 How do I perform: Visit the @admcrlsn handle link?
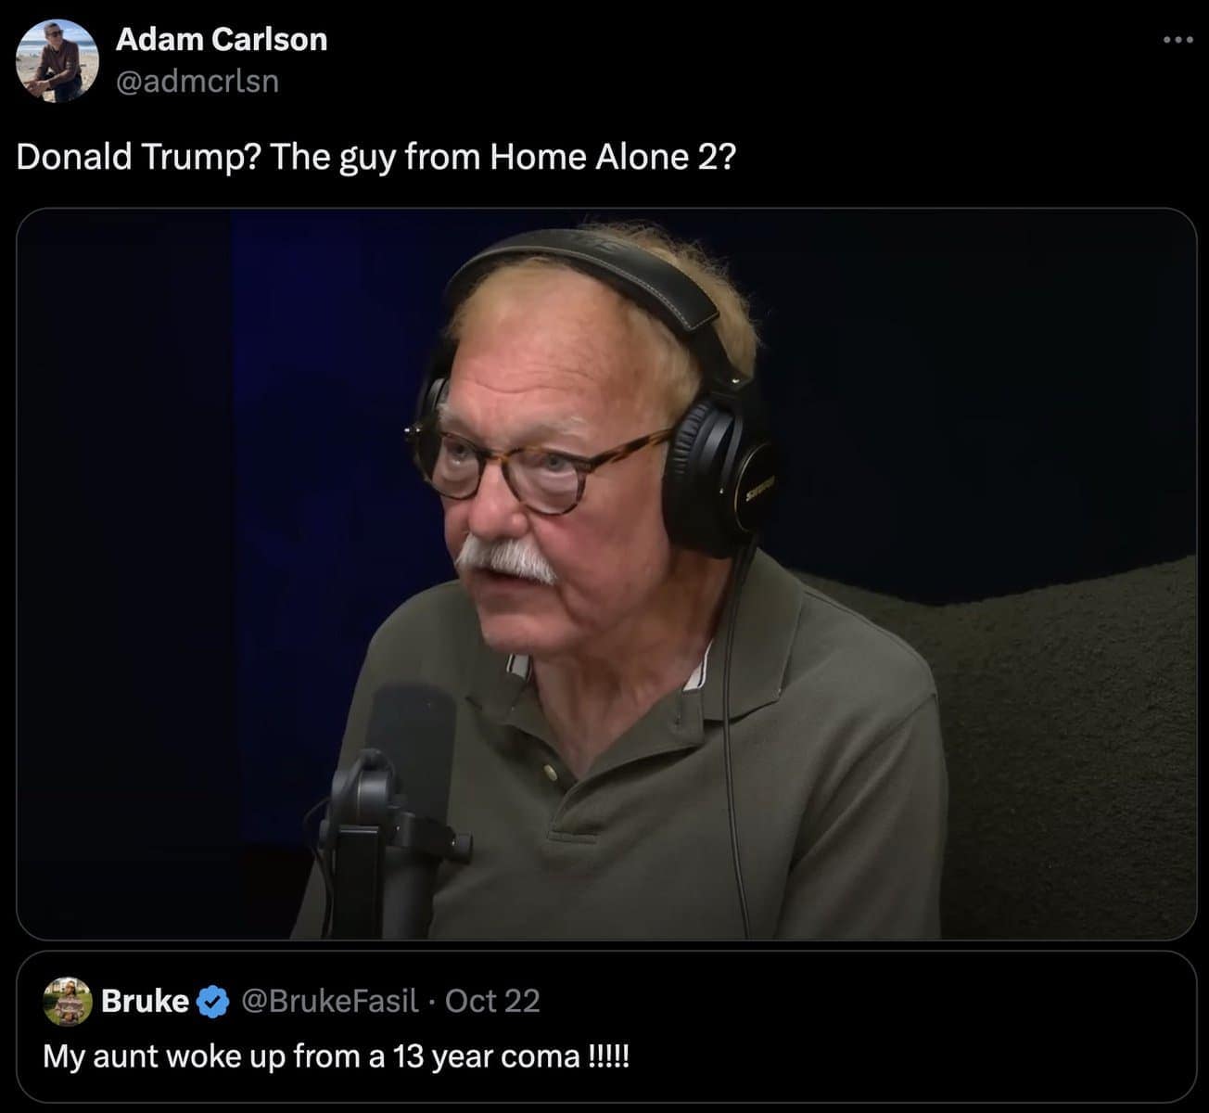click(197, 82)
